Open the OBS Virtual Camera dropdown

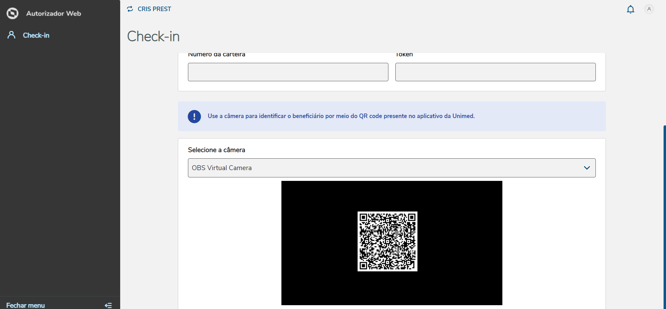point(392,168)
